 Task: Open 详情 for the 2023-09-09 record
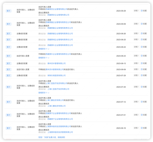pyautogui.click(x=137, y=24)
